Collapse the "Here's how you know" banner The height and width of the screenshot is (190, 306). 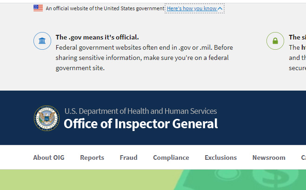tap(191, 8)
